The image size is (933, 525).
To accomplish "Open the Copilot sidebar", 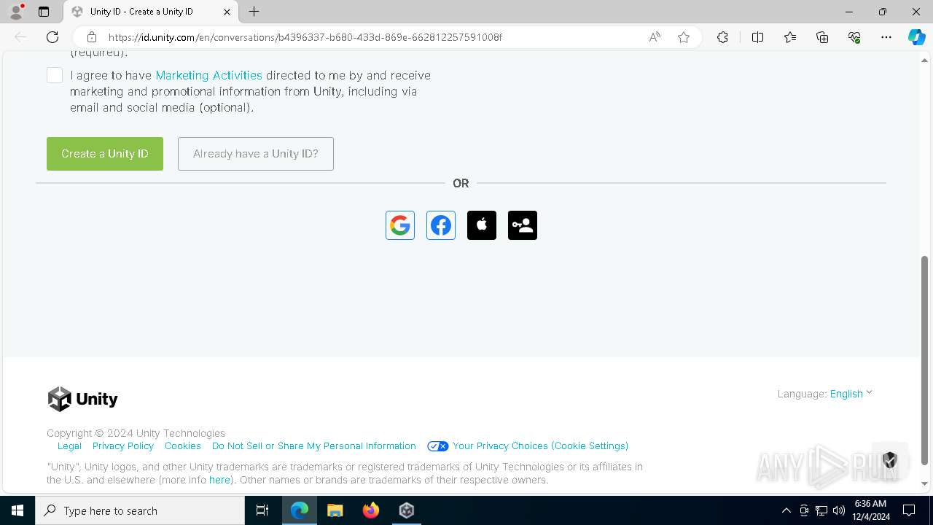I will pyautogui.click(x=916, y=37).
